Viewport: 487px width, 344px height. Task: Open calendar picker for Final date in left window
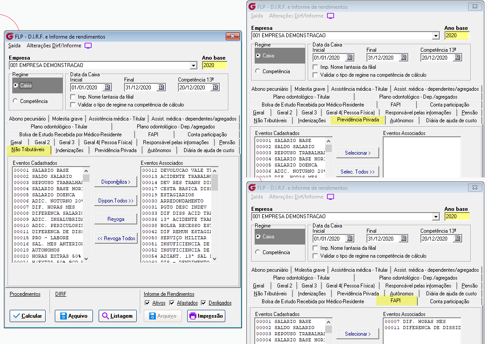(161, 88)
